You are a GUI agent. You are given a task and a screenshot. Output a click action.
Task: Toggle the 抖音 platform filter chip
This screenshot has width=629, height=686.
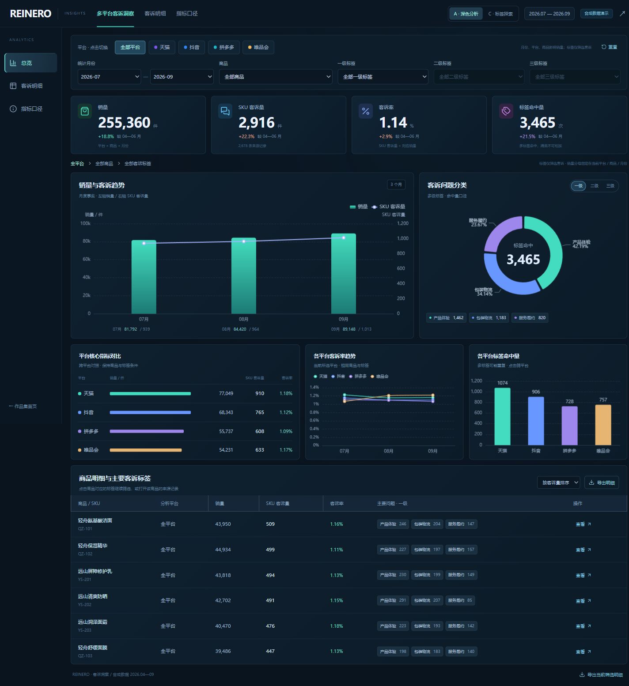pos(192,47)
